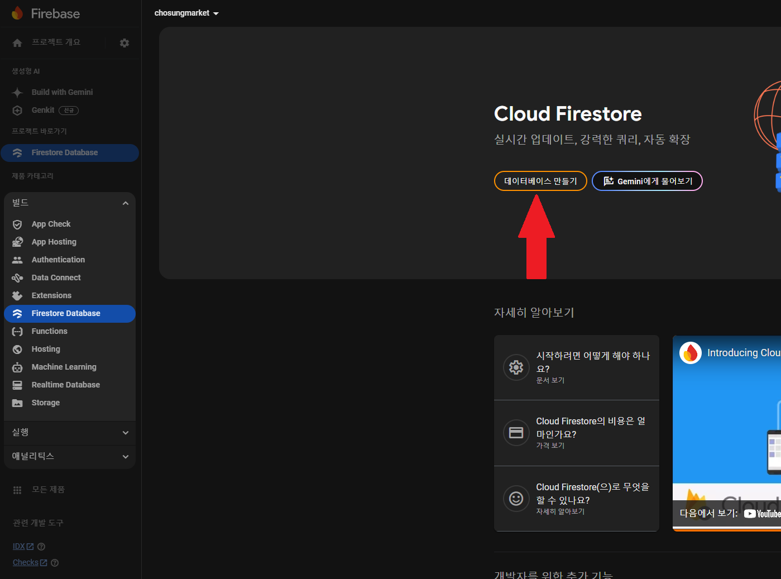Open Machine Learning menu item
This screenshot has width=781, height=579.
click(70, 367)
